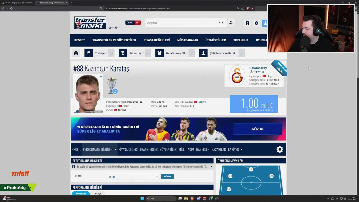The height and width of the screenshot is (202, 359).
Task: Click the SOK position marker on pitch
Action: click(x=230, y=176)
